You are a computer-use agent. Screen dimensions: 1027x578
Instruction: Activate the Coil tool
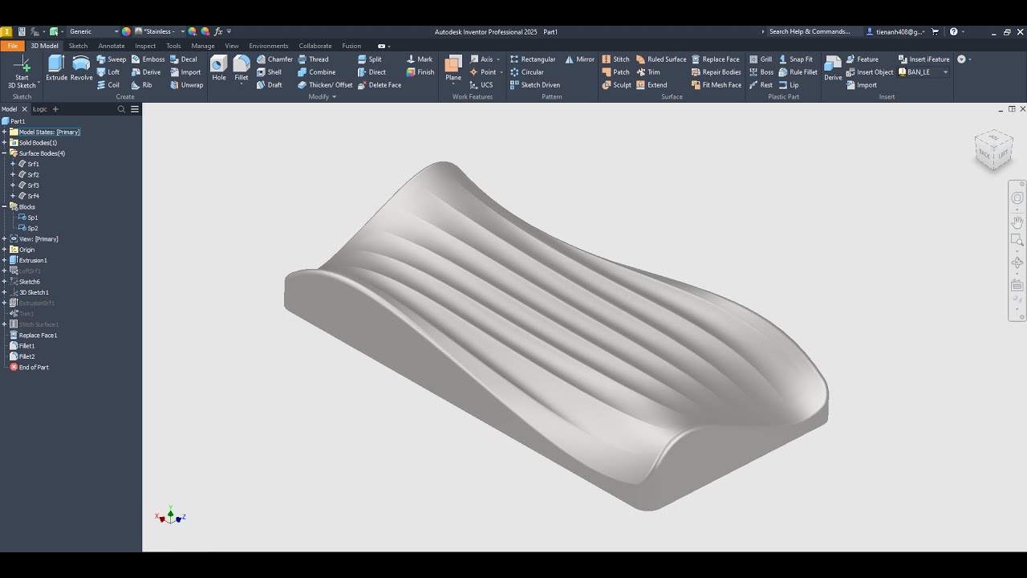pyautogui.click(x=108, y=85)
